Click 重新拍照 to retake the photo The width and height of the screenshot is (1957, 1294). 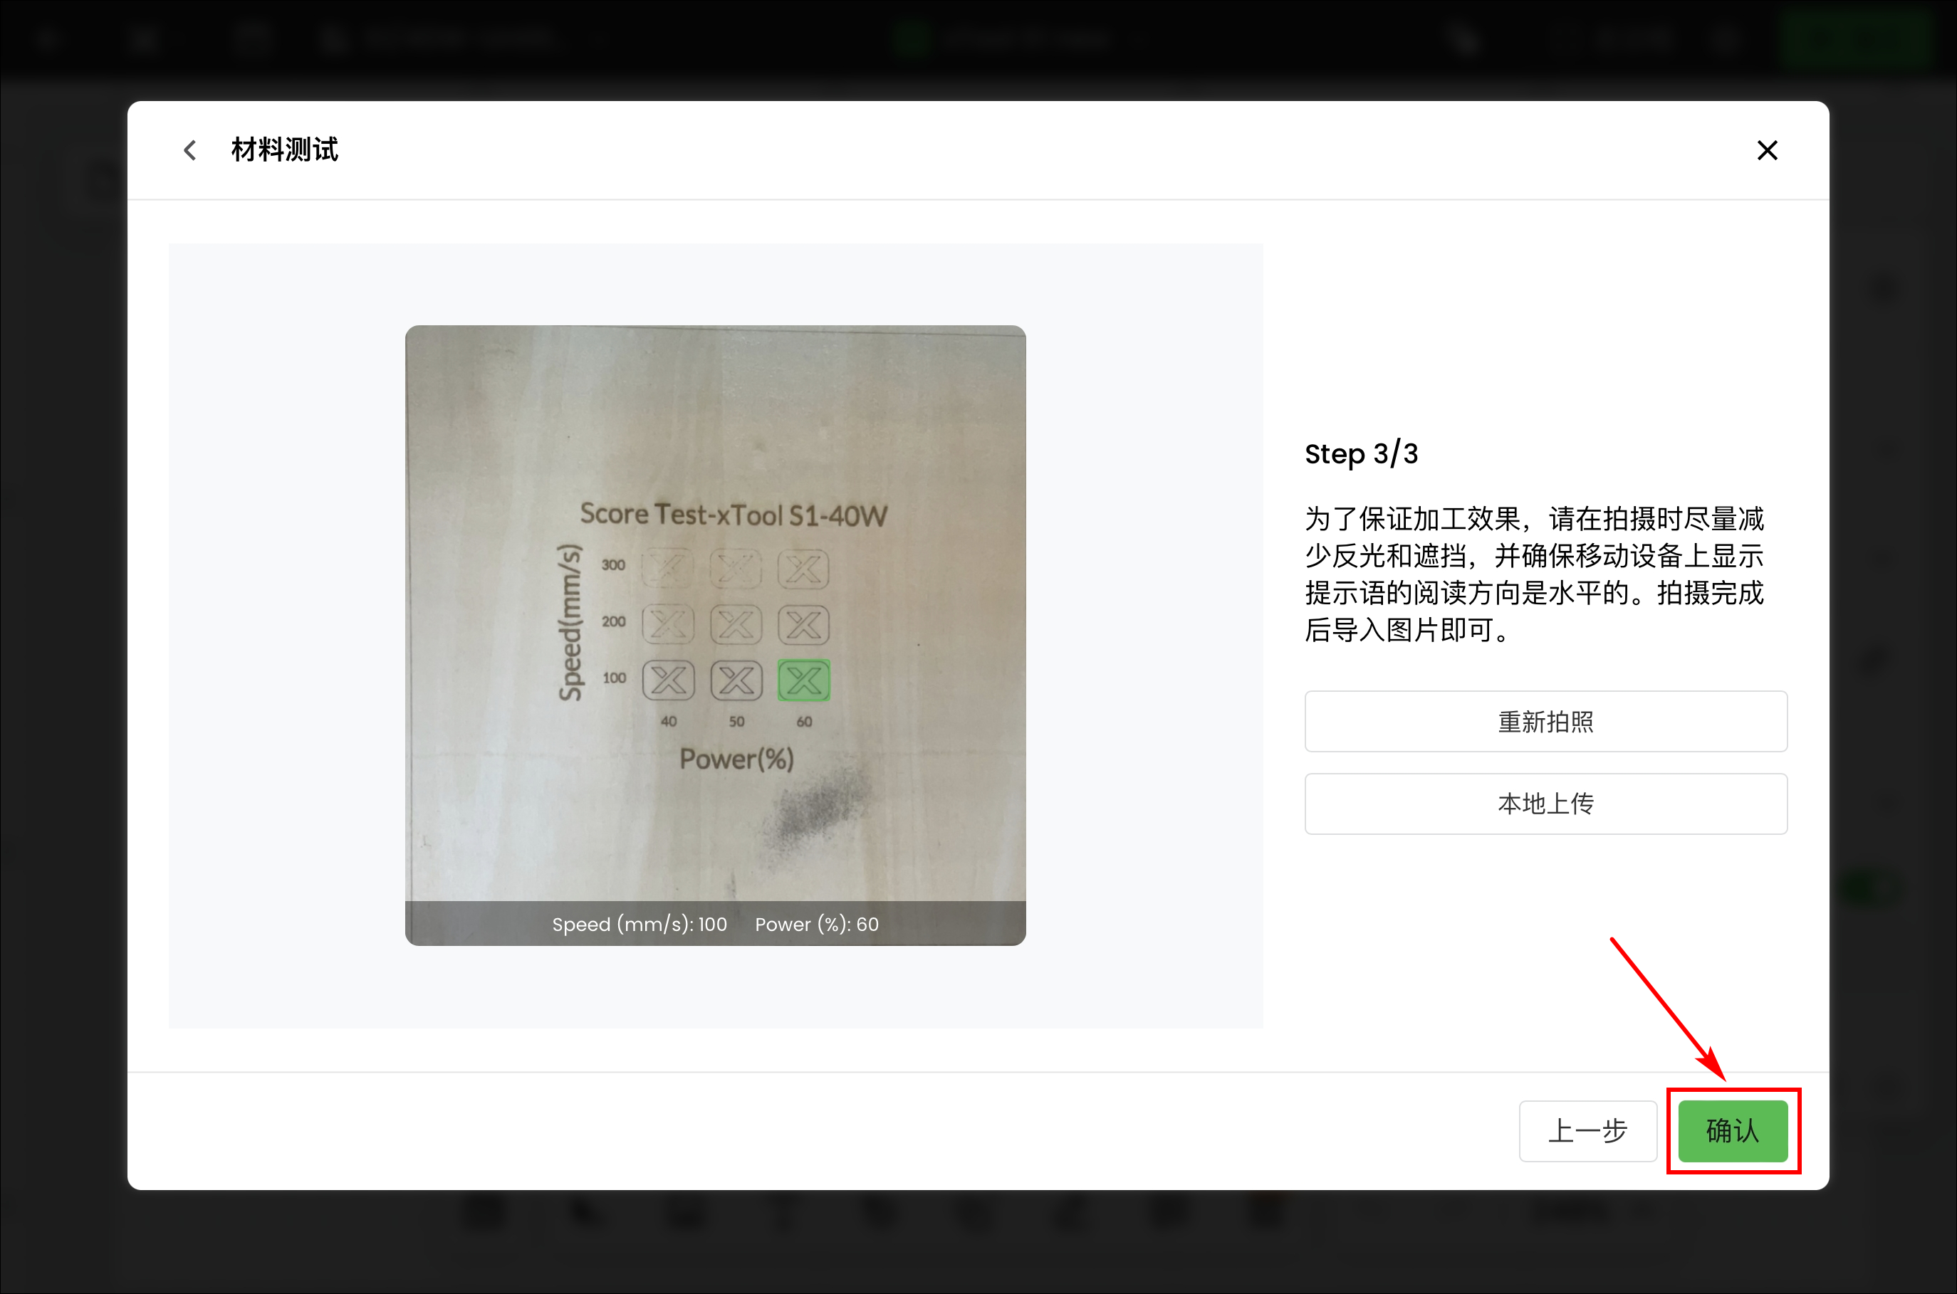pyautogui.click(x=1546, y=721)
